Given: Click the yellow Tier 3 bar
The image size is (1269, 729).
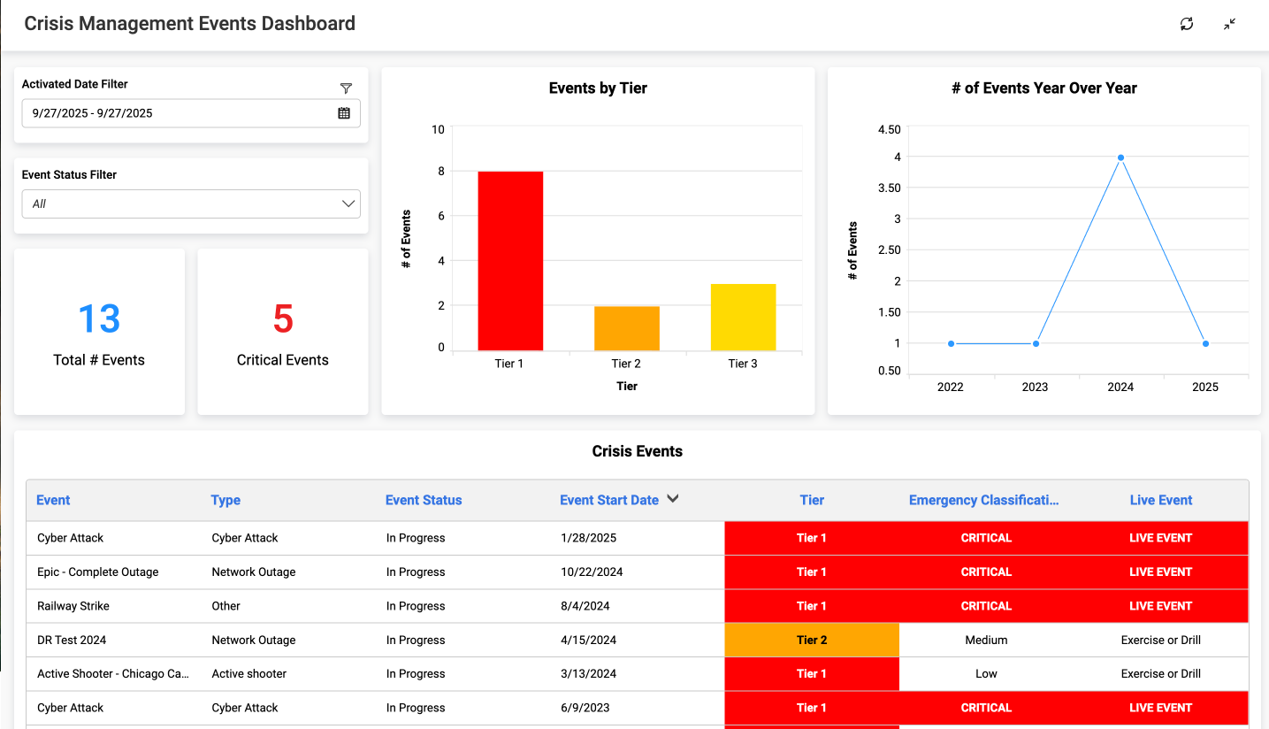Looking at the screenshot, I should 743,317.
